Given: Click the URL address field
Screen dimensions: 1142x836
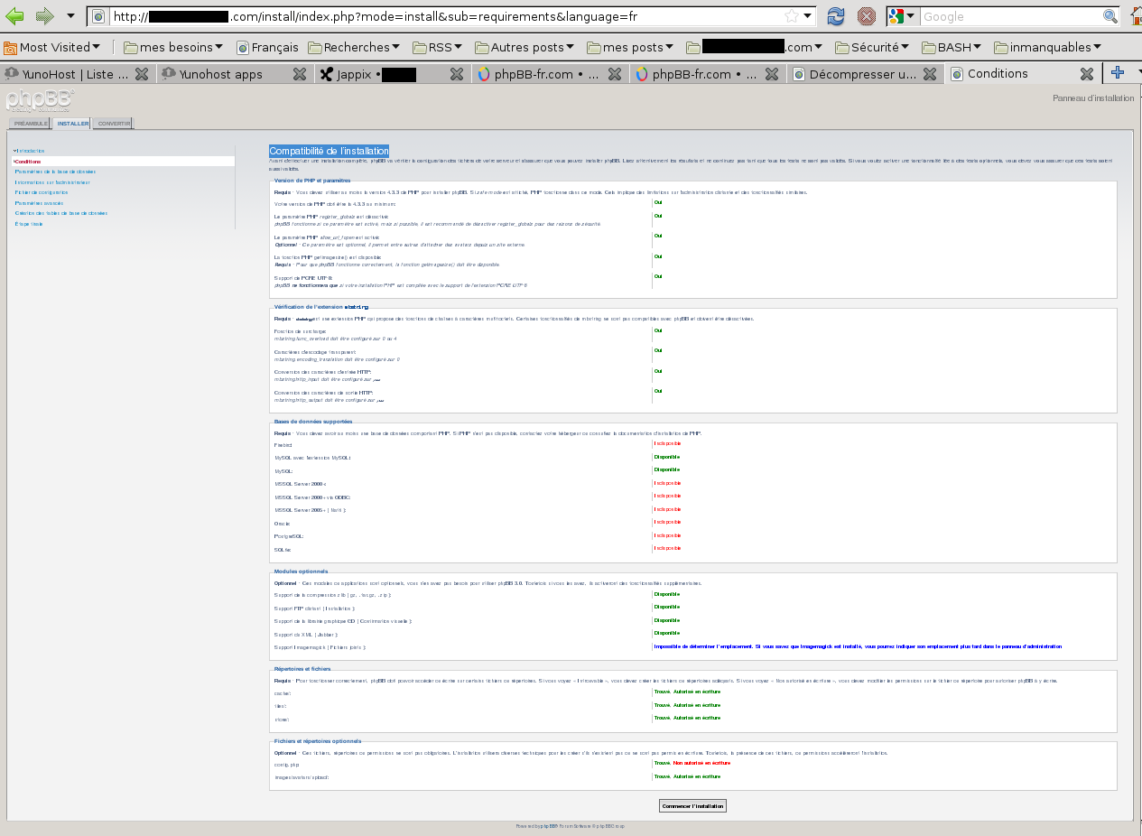Looking at the screenshot, I should click(x=444, y=16).
